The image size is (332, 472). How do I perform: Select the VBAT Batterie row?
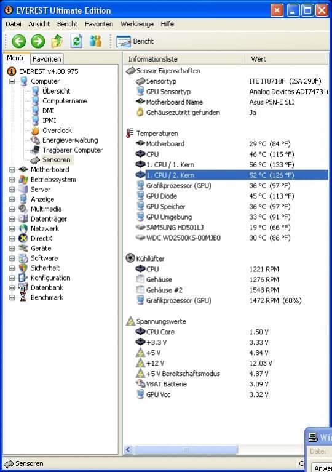(232, 384)
